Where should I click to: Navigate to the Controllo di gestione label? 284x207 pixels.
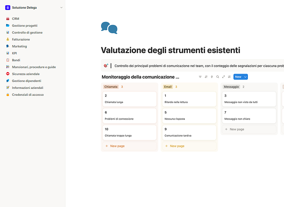pos(27,32)
